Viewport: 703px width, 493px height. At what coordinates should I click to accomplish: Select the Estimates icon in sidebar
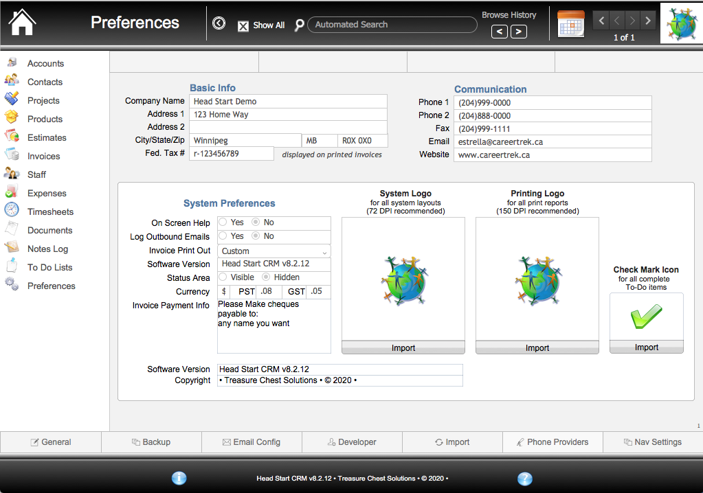[x=12, y=137]
